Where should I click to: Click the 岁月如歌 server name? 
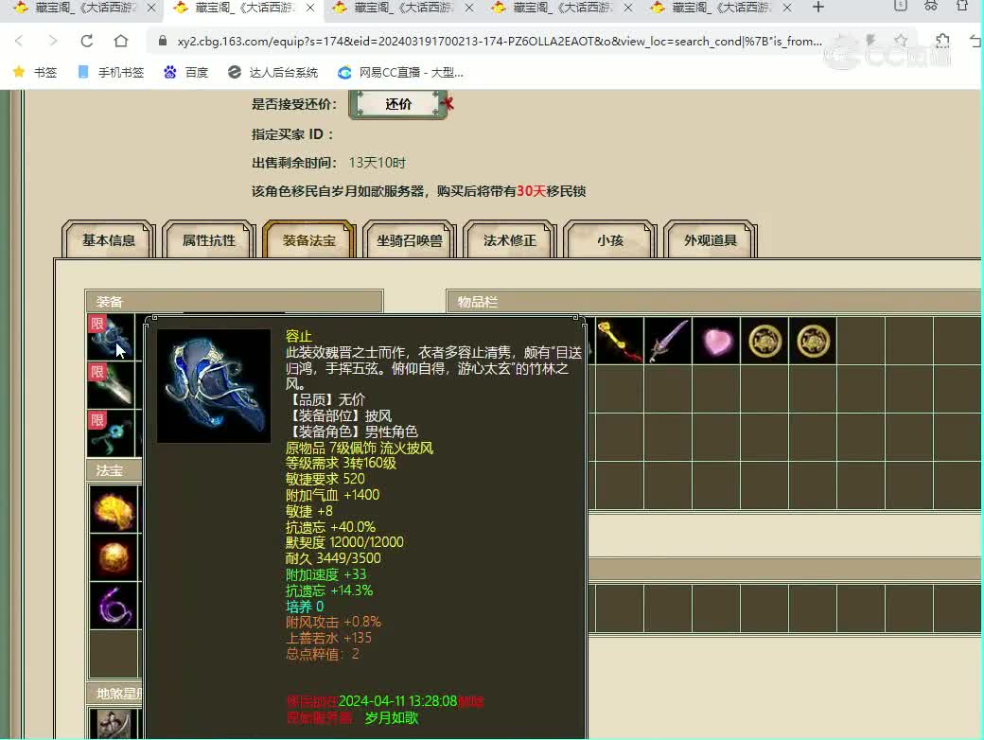tap(392, 717)
